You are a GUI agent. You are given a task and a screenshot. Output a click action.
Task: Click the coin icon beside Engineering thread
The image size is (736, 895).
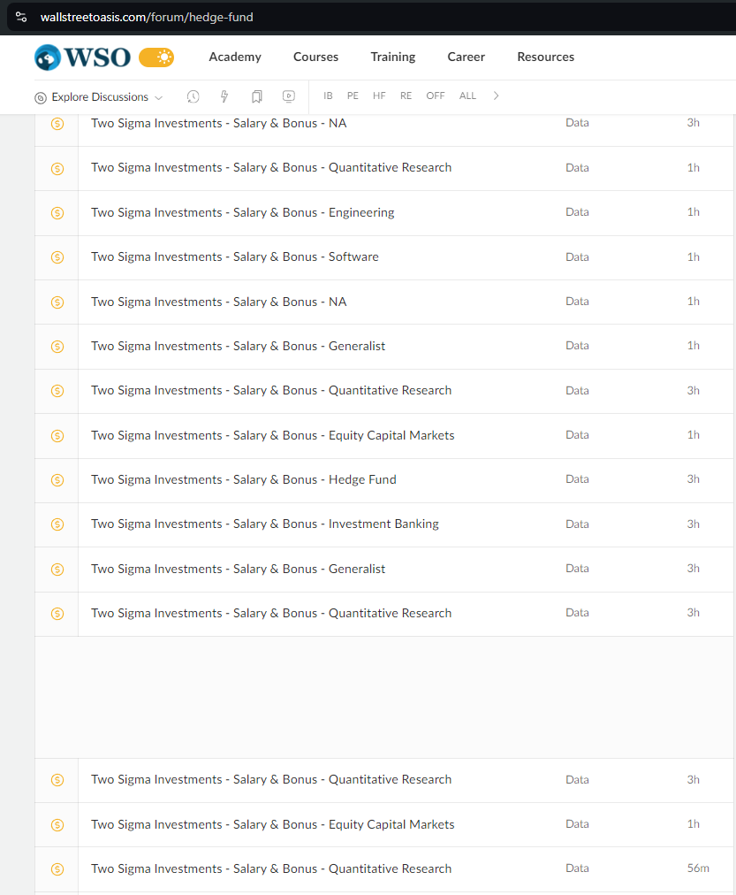point(57,213)
